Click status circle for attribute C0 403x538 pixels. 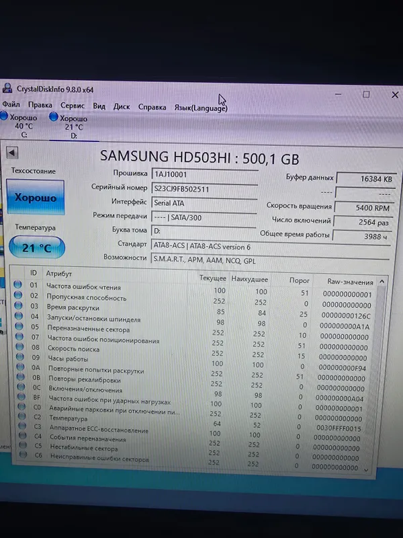pos(22,407)
